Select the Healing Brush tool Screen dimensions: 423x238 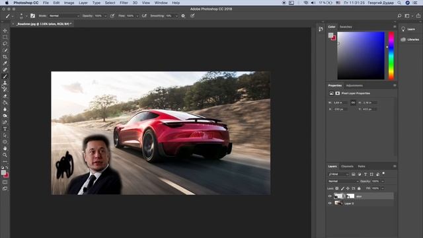pyautogui.click(x=5, y=70)
